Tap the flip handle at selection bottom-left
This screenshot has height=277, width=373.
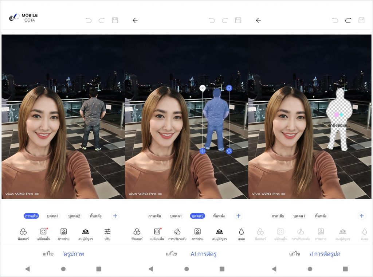203,151
